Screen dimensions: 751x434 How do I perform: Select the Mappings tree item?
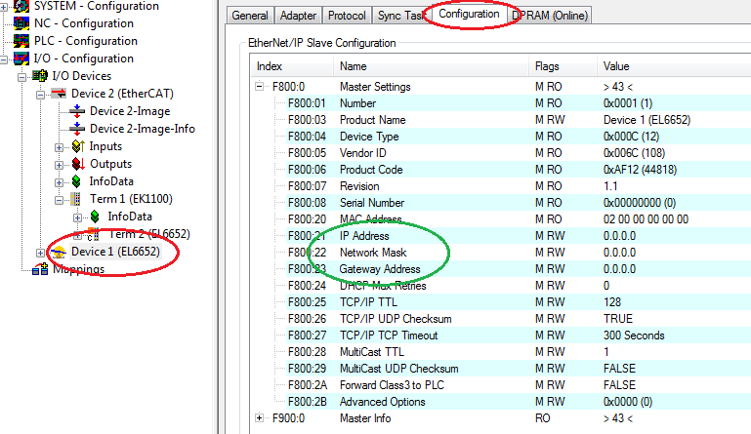tap(78, 269)
